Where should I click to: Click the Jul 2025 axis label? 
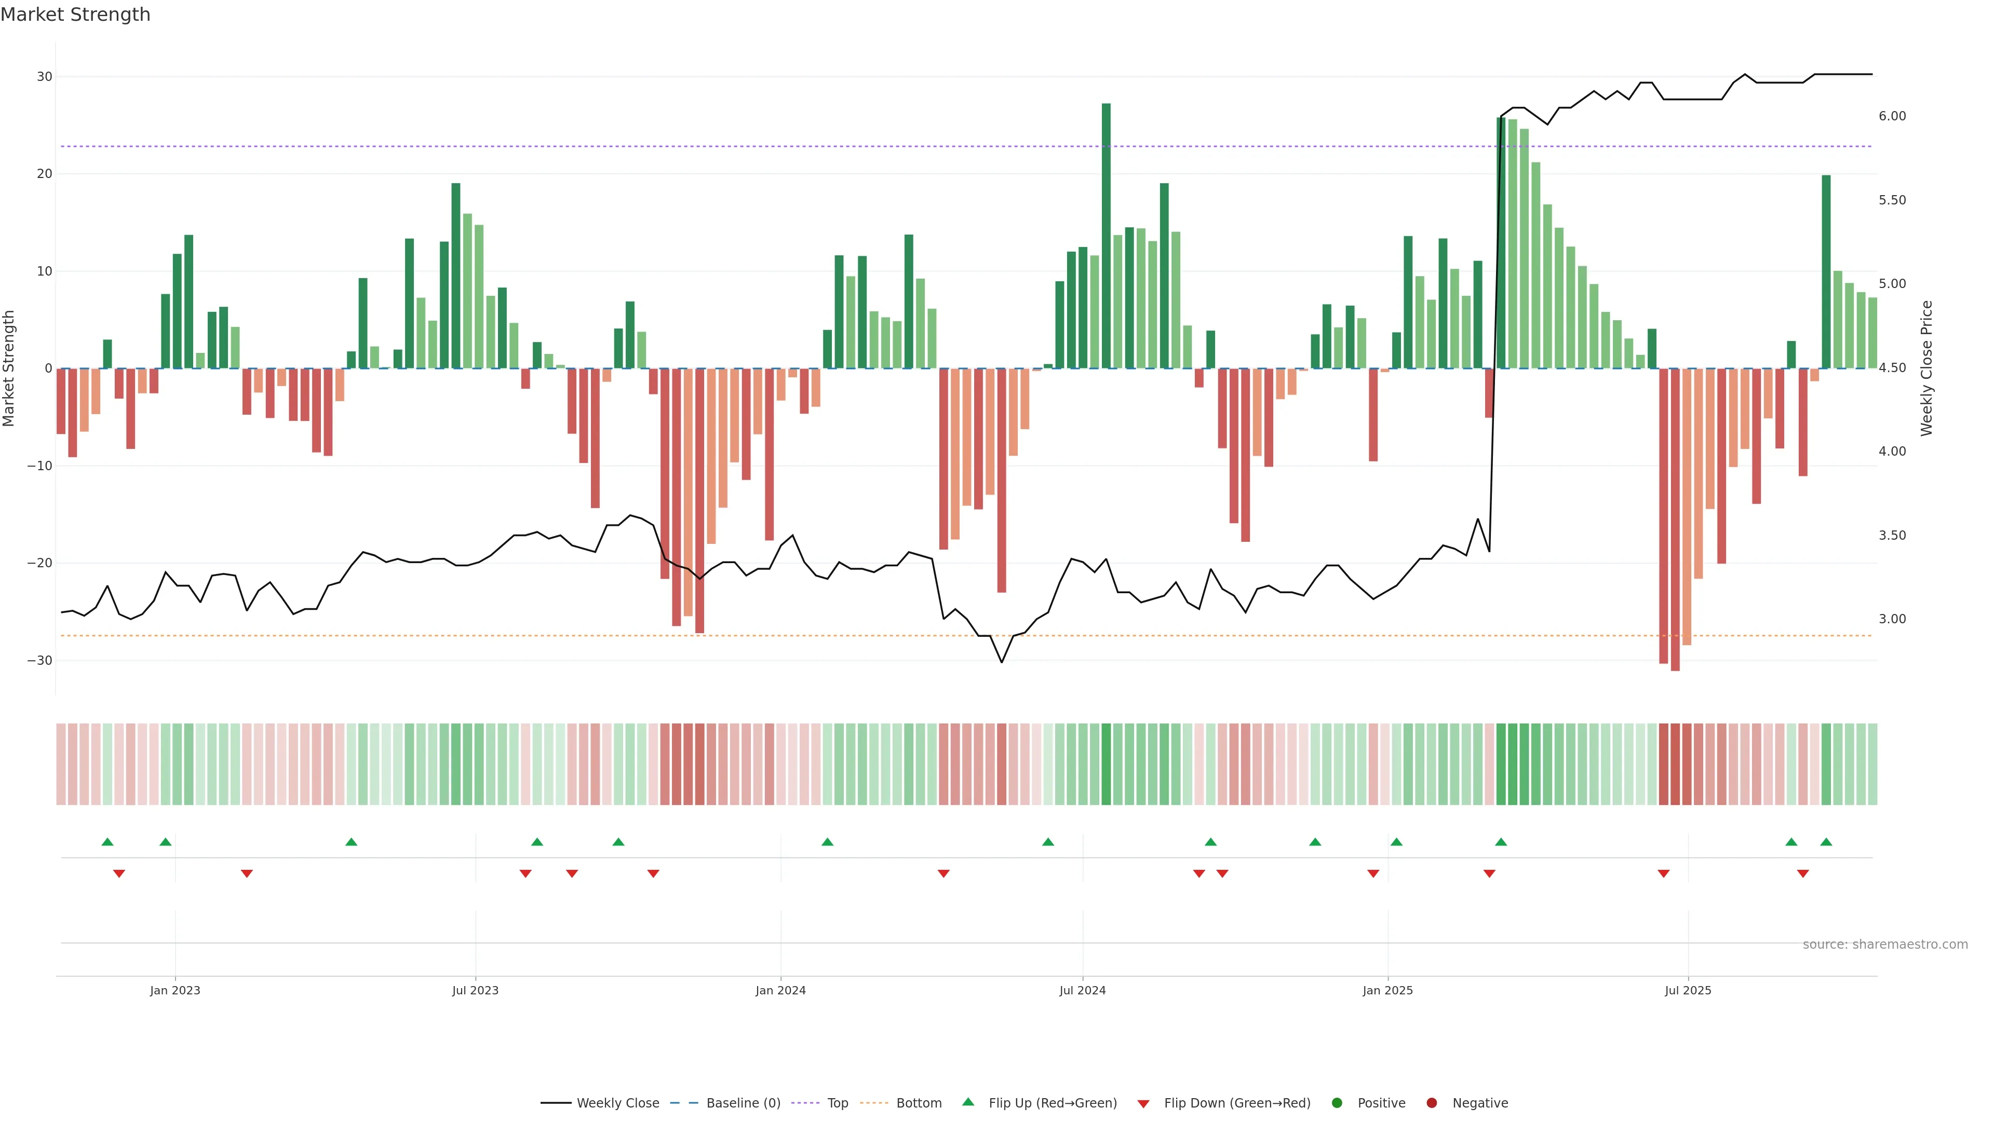[x=1688, y=990]
